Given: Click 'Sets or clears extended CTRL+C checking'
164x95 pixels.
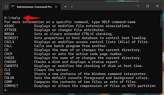Looking at the screenshot, I should pos(74,34).
